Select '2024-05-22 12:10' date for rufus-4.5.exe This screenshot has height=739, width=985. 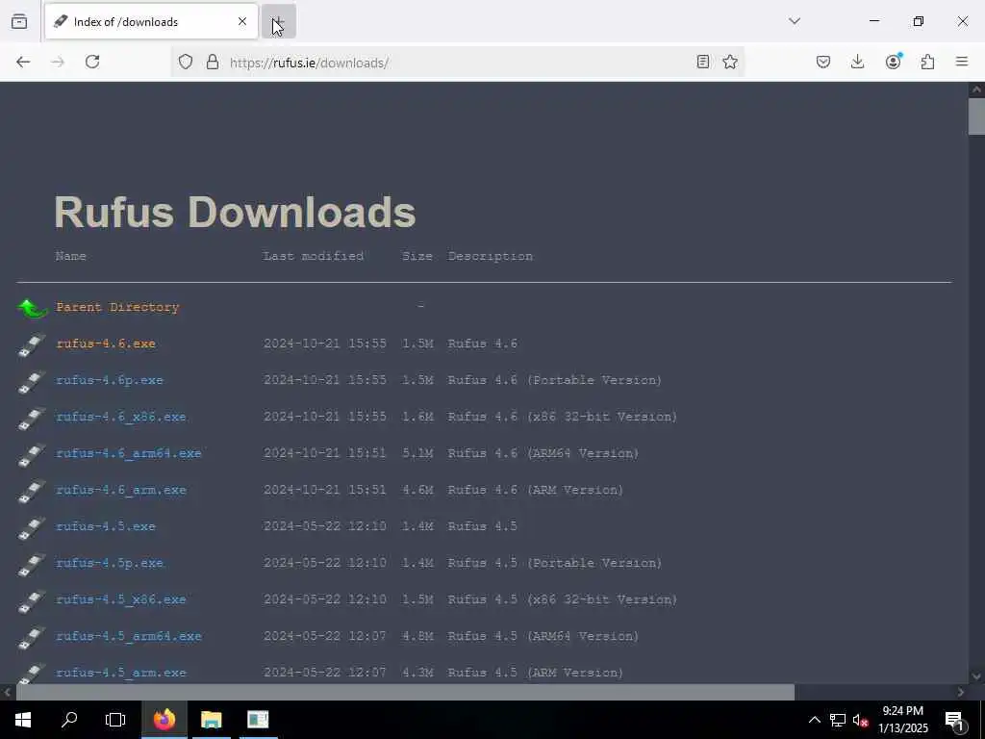tap(325, 526)
